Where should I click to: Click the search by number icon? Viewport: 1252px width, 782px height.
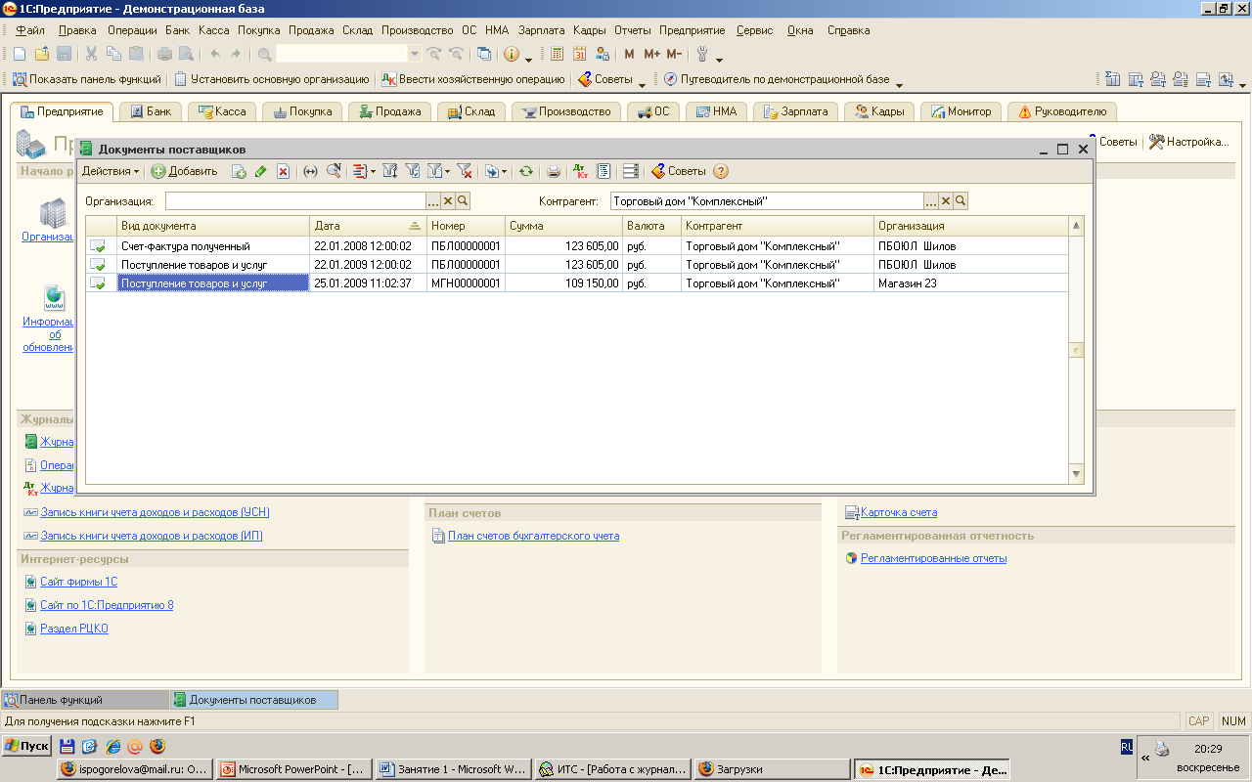point(334,171)
